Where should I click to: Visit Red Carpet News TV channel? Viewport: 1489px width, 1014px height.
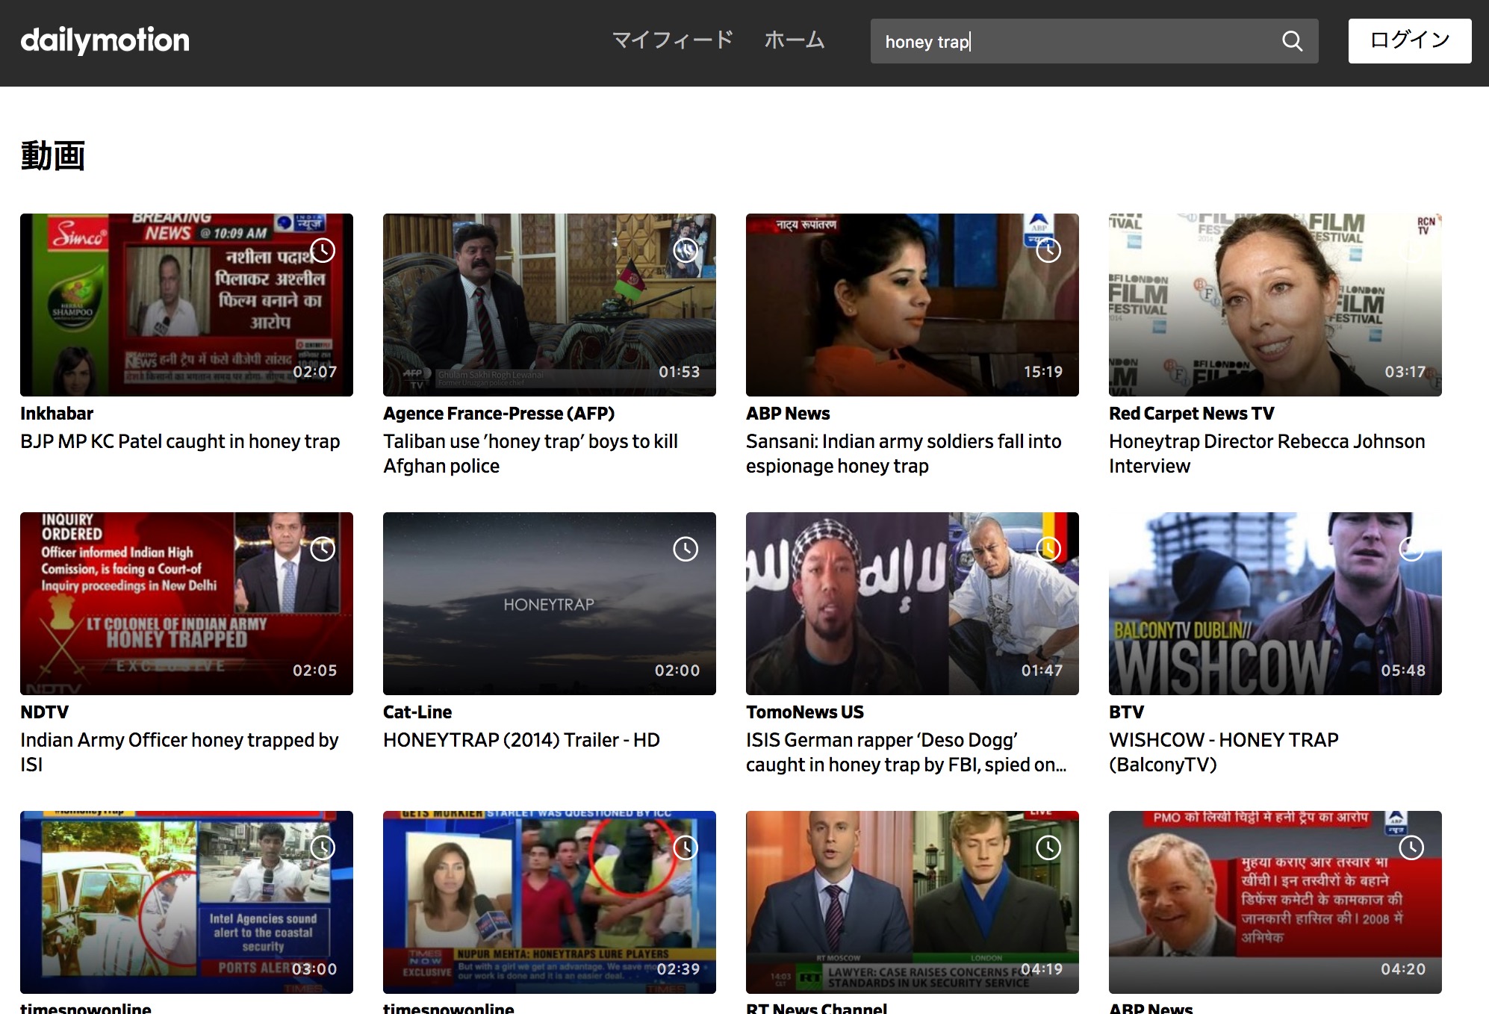coord(1192,414)
